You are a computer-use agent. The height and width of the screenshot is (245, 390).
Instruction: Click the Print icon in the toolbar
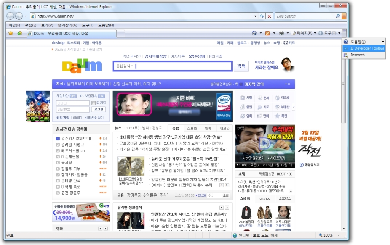pyautogui.click(x=281, y=33)
